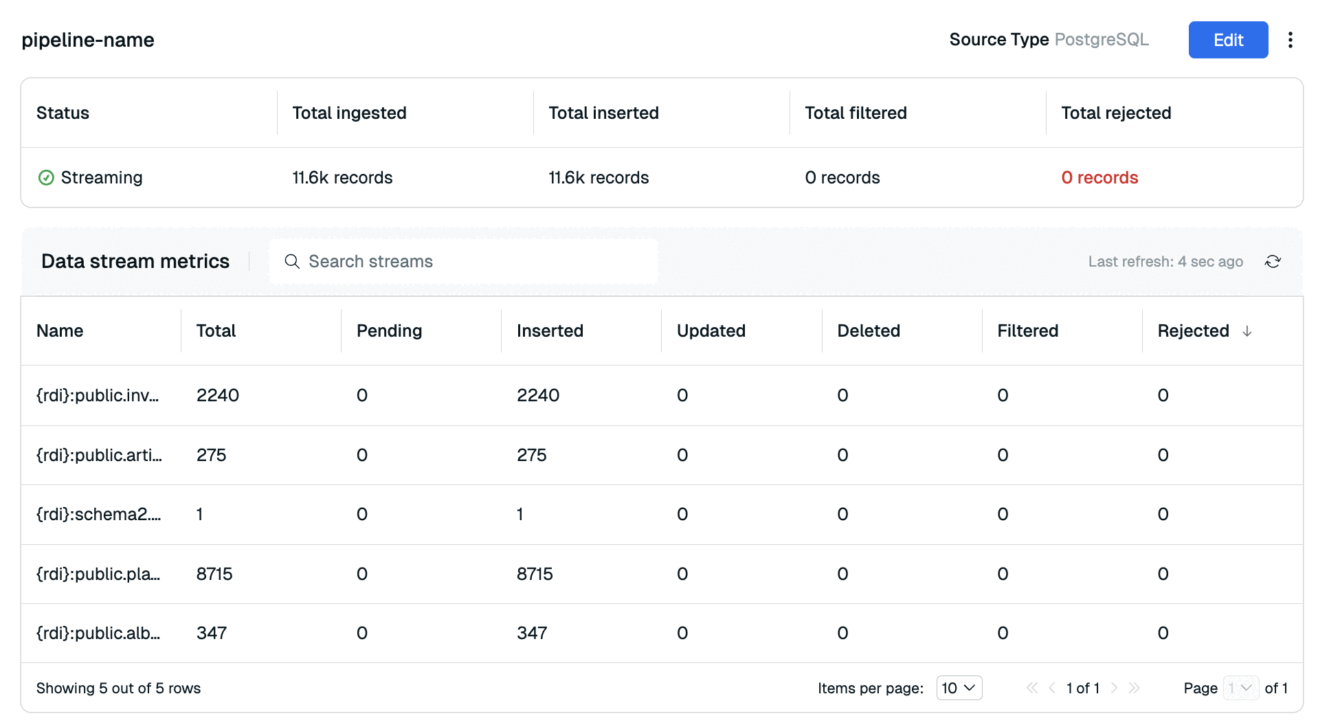This screenshot has height=727, width=1318.
Task: Go to the previous page arrow
Action: 1052,688
